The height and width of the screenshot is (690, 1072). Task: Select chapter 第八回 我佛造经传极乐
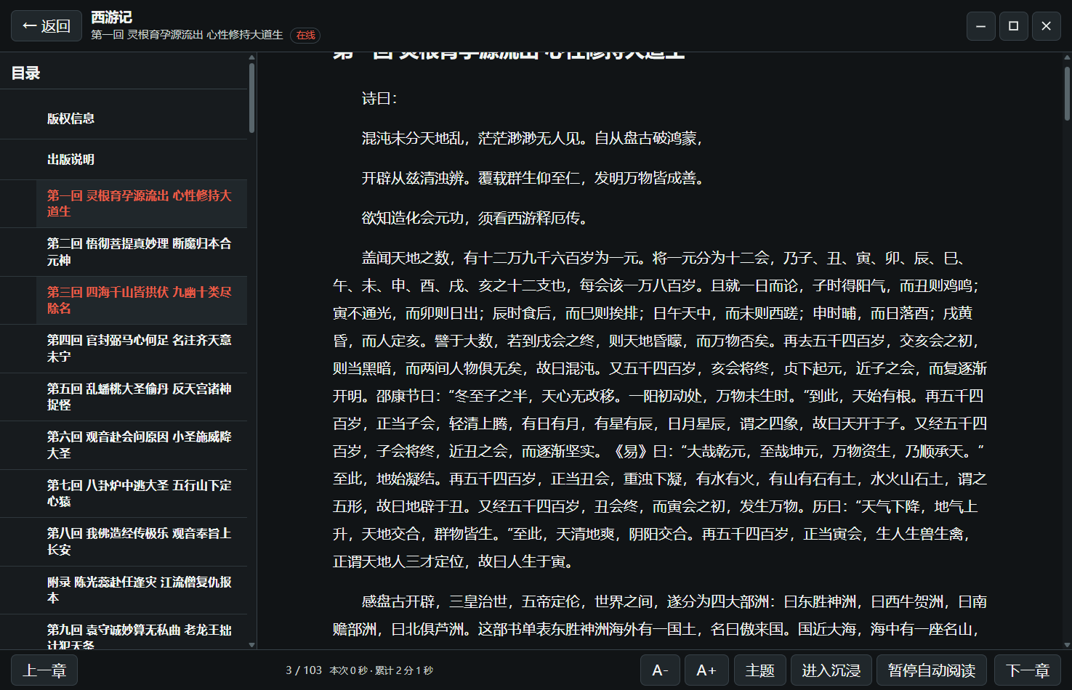pyautogui.click(x=142, y=542)
